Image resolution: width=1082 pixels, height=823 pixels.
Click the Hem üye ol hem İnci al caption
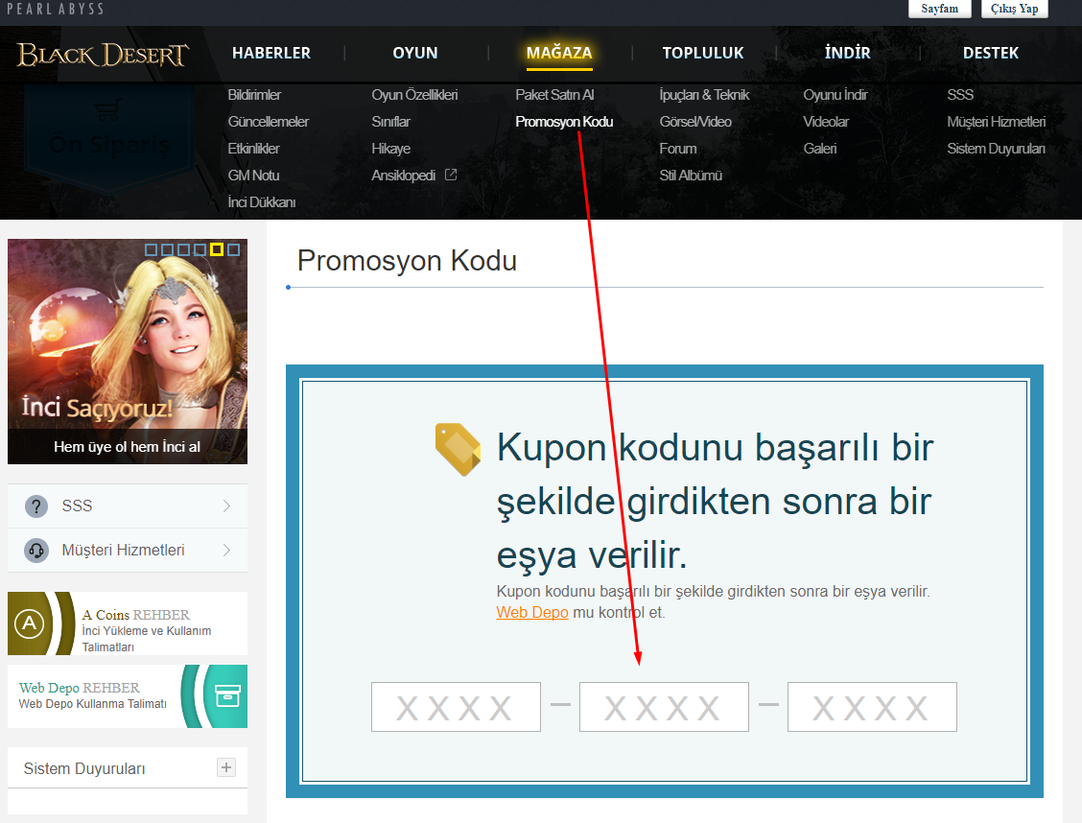coord(127,447)
